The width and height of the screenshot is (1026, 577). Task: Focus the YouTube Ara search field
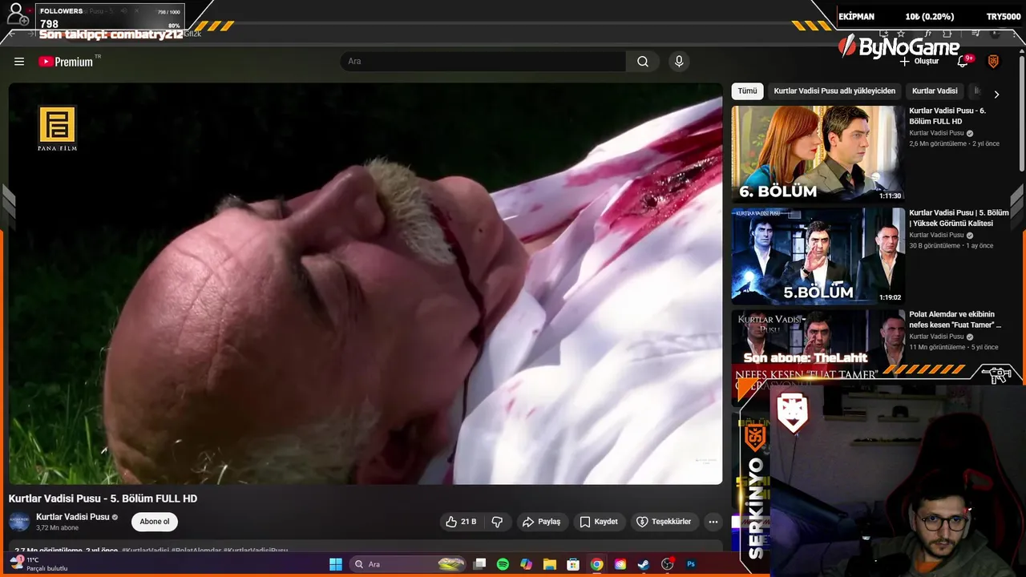pos(483,62)
